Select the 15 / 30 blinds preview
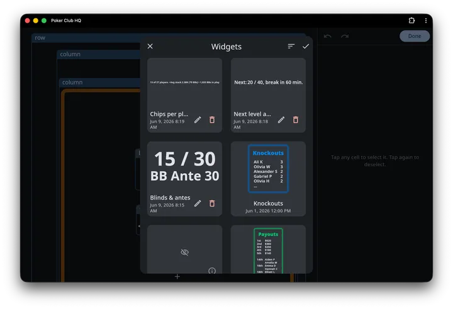This screenshot has height=309, width=453. point(184,167)
